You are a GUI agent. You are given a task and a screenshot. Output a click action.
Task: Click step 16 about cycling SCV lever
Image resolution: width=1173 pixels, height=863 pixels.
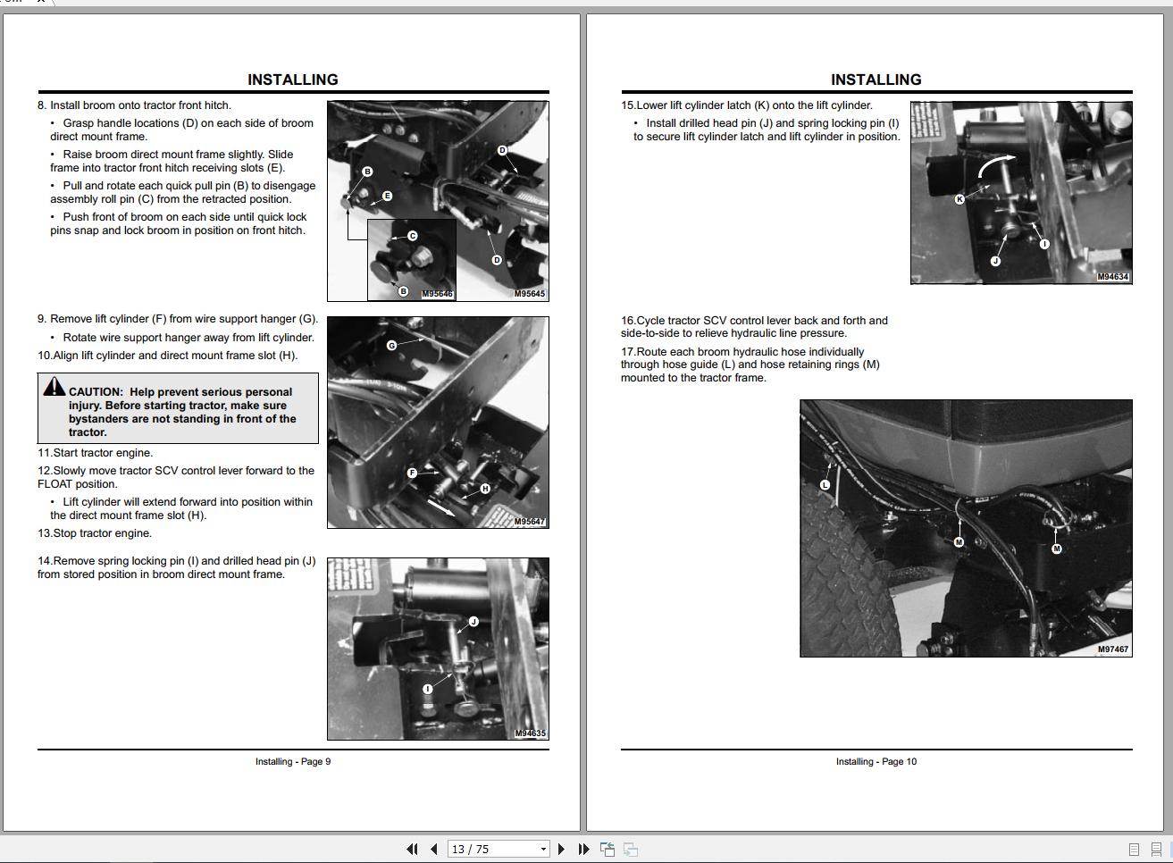click(754, 327)
